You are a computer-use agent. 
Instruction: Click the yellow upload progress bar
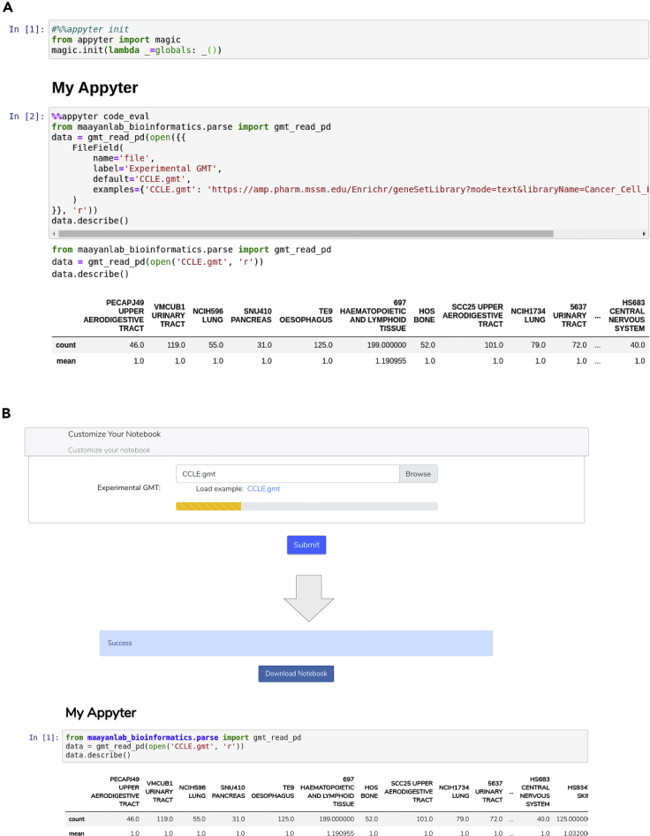208,507
